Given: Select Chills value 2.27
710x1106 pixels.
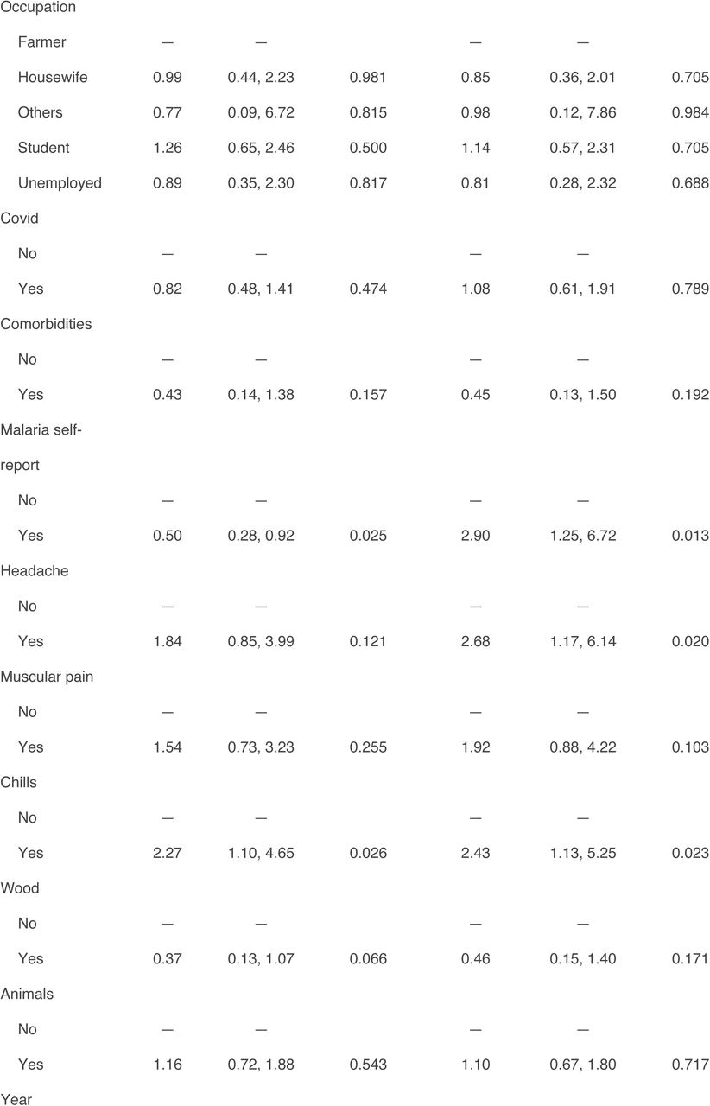Looking at the screenshot, I should 167,853.
